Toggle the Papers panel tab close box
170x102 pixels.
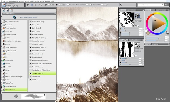point(120,10)
